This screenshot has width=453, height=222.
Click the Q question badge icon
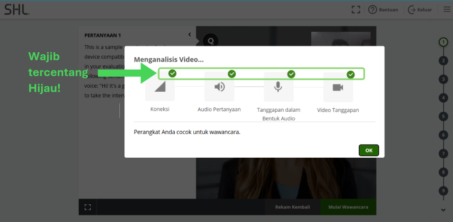pos(211,40)
